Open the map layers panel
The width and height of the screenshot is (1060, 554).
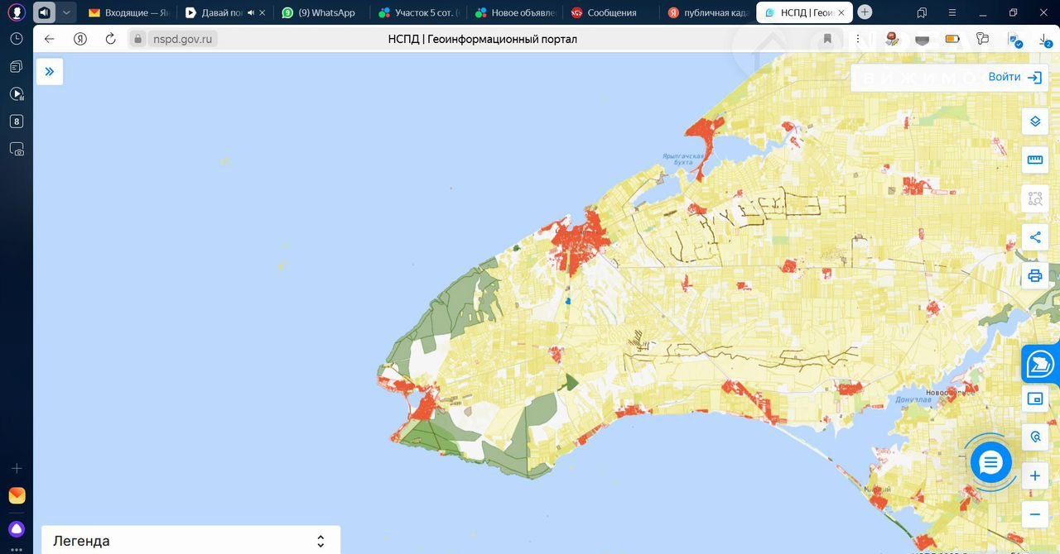pos(1034,122)
